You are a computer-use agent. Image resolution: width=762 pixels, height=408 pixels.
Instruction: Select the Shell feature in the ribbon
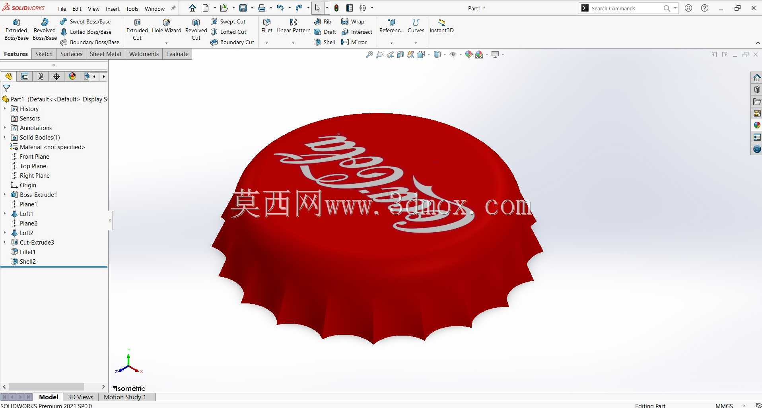(x=325, y=42)
